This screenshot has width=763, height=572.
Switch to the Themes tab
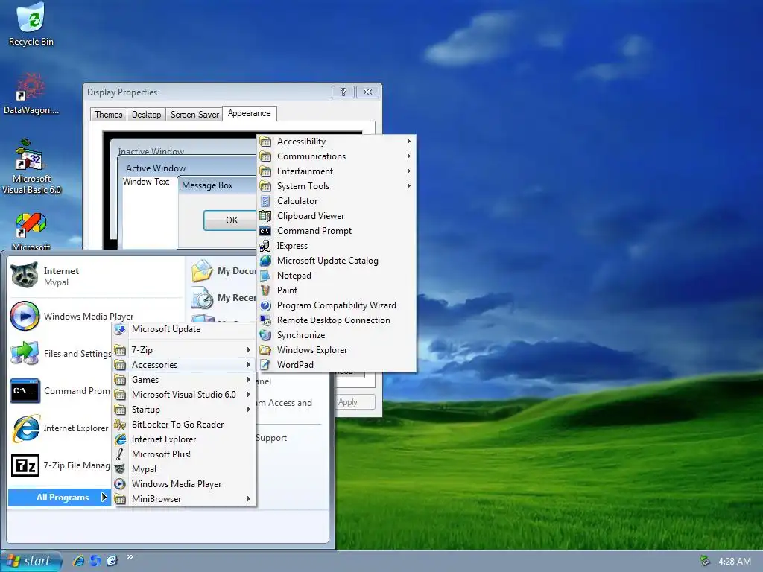[109, 114]
